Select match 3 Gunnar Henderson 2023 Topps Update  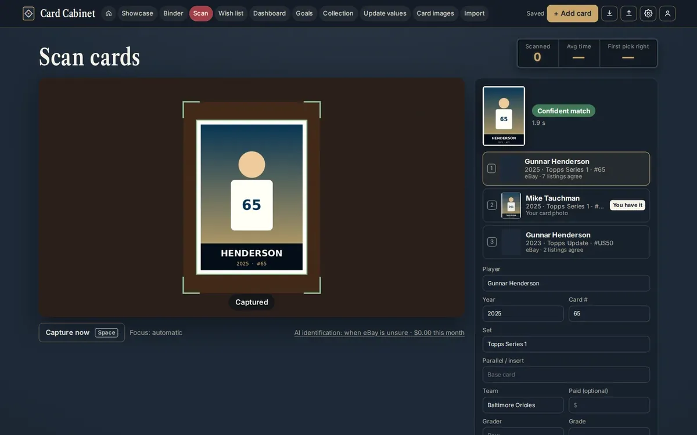(566, 242)
